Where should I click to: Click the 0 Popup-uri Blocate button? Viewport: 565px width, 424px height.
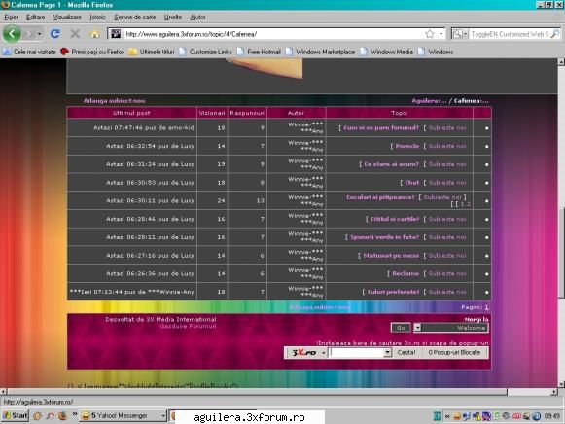point(454,353)
